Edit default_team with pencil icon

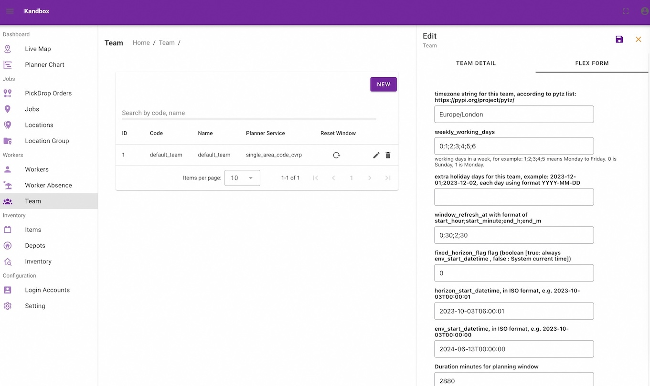pos(376,155)
